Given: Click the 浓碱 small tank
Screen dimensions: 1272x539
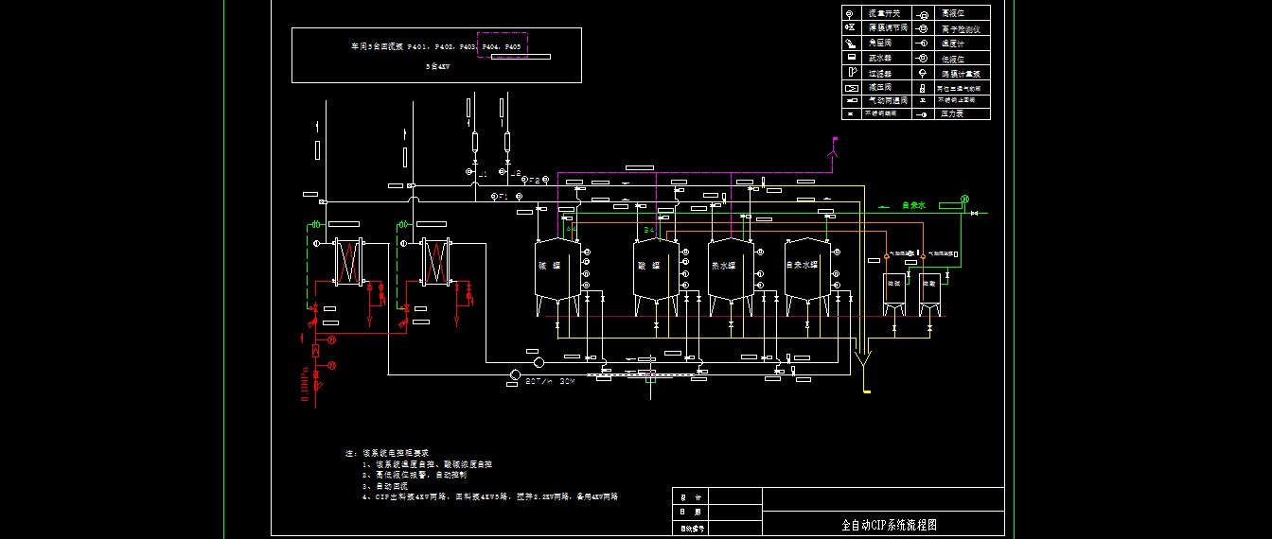Looking at the screenshot, I should 894,294.
